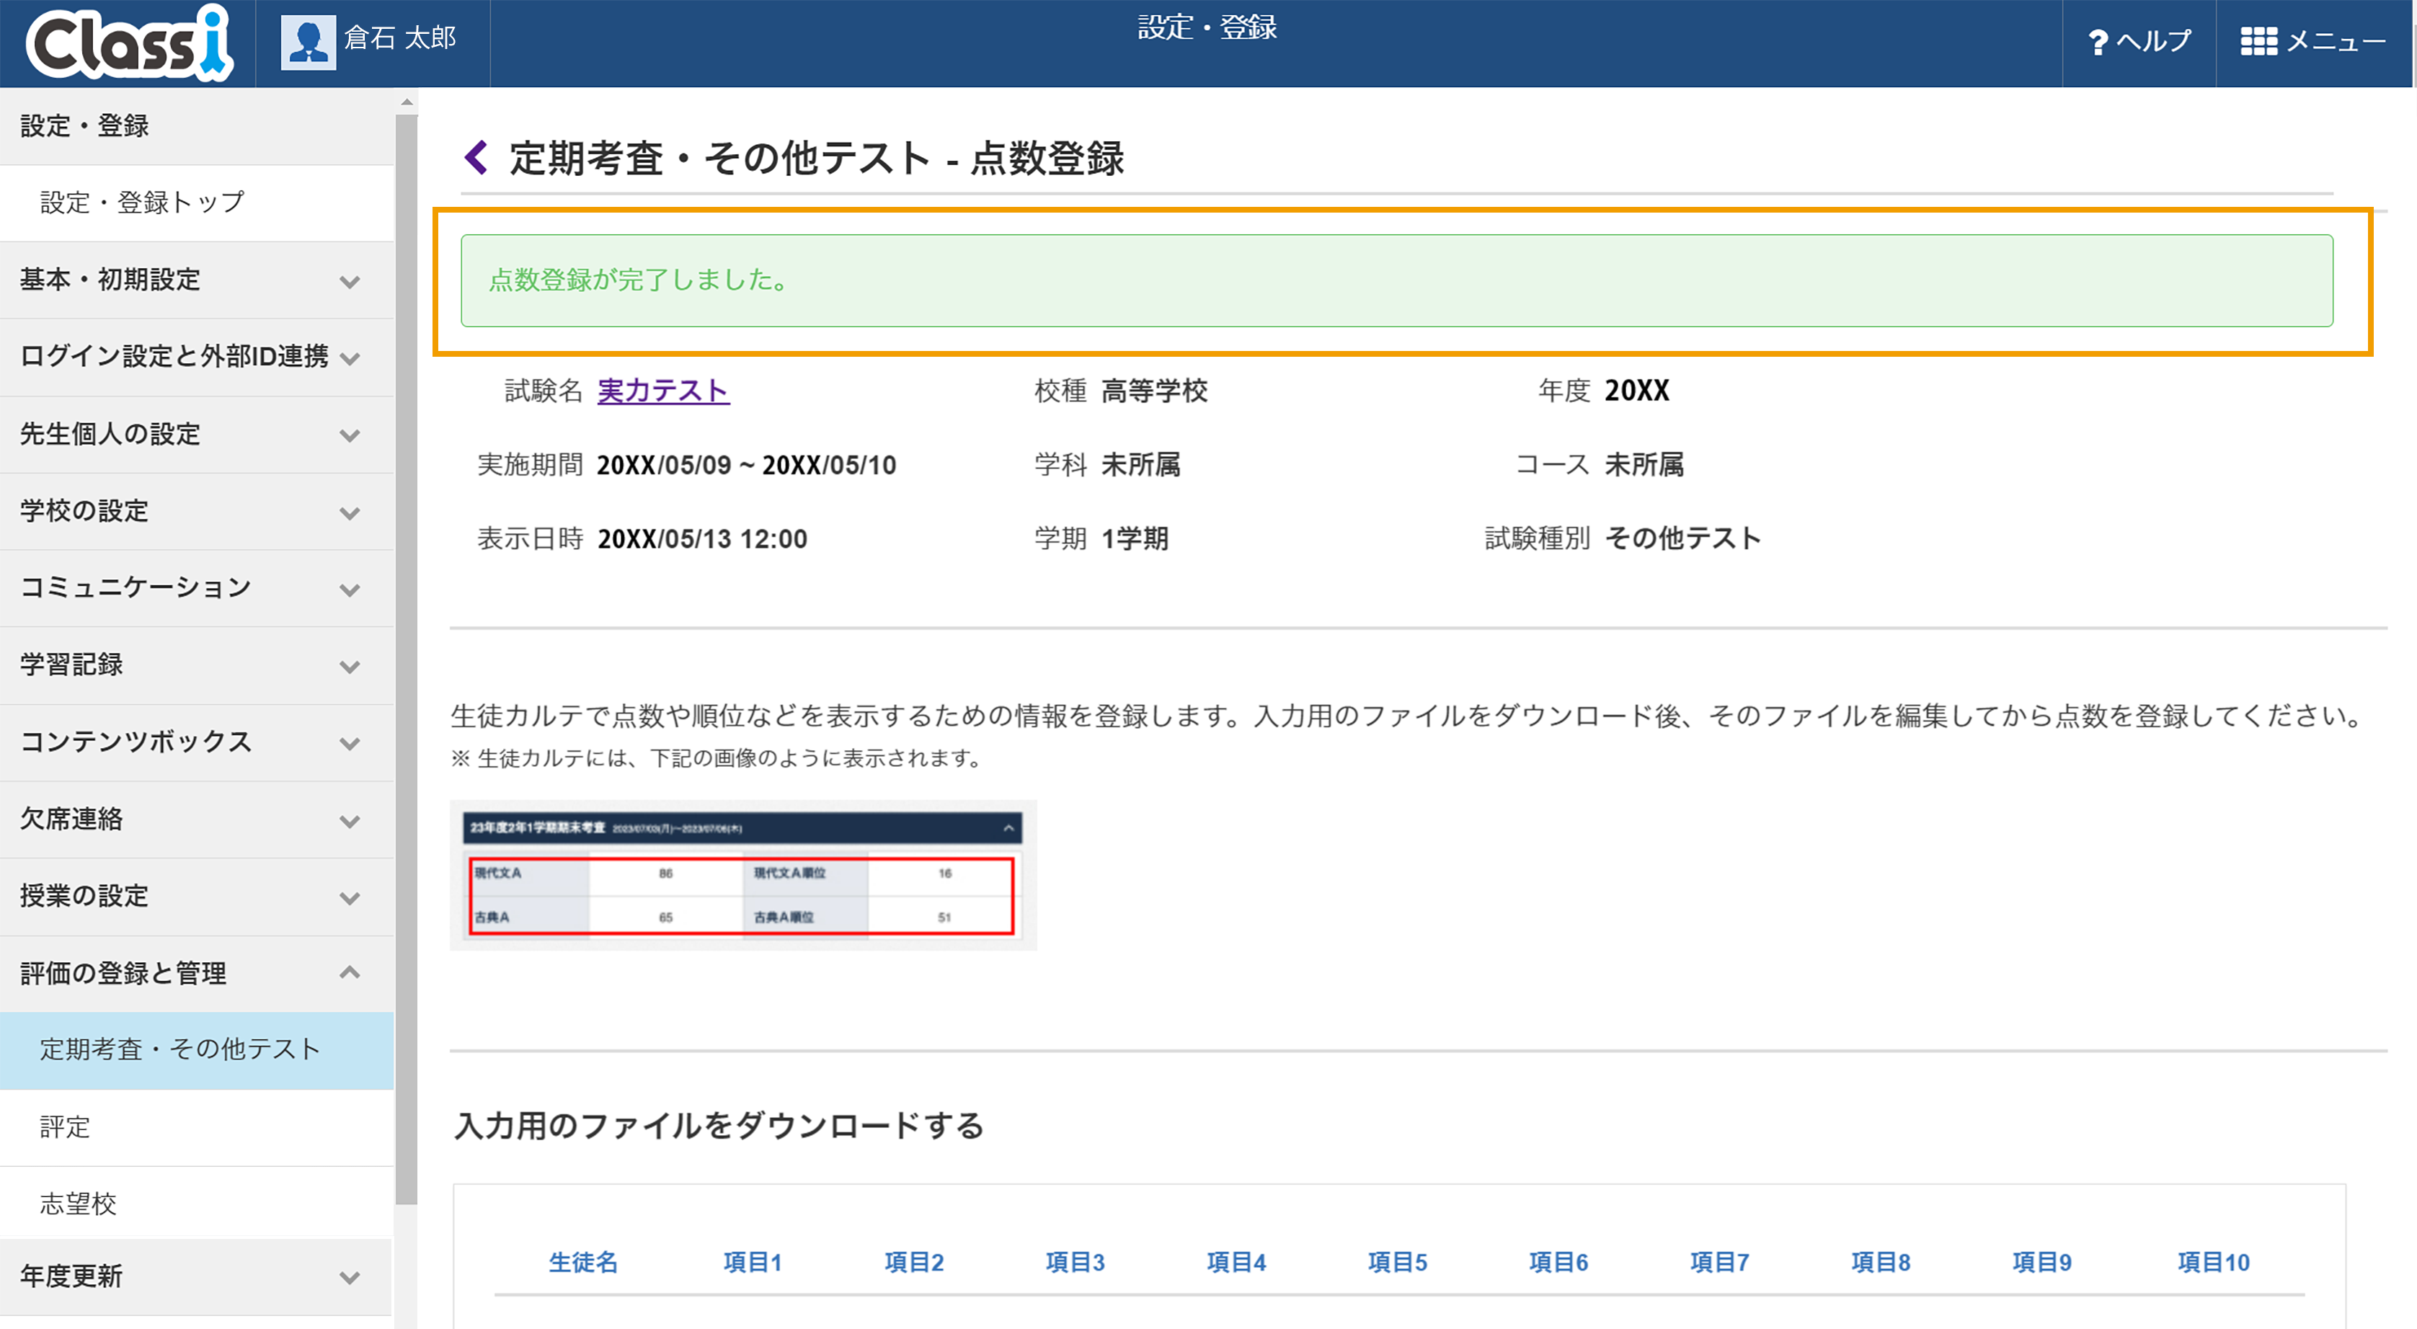Click the 20XX/05/13 12:00 display date value
Viewport: 2417px width, 1329px height.
[x=702, y=538]
